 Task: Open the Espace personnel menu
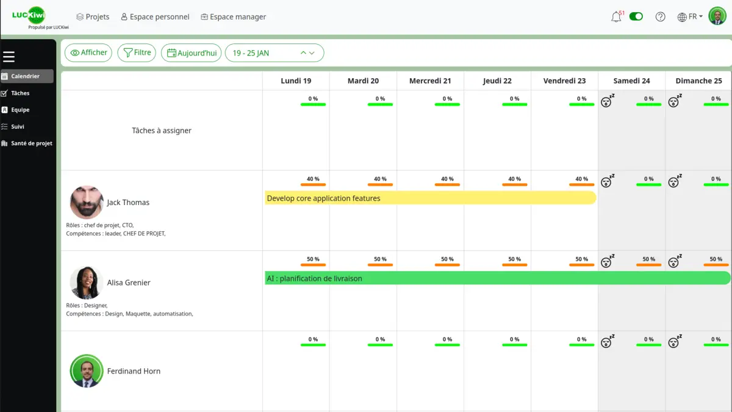coord(155,16)
